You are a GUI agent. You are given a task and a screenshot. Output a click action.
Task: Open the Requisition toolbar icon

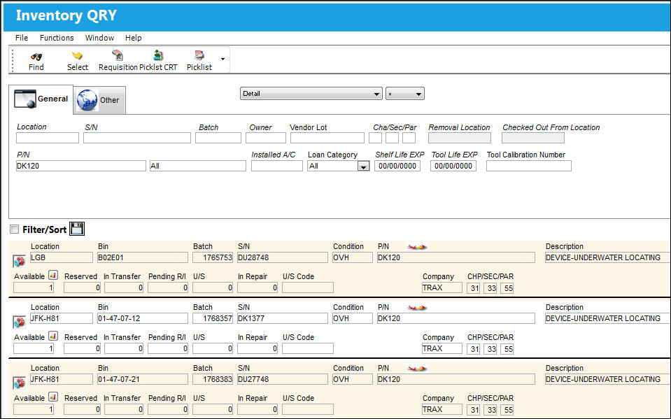pyautogui.click(x=118, y=55)
